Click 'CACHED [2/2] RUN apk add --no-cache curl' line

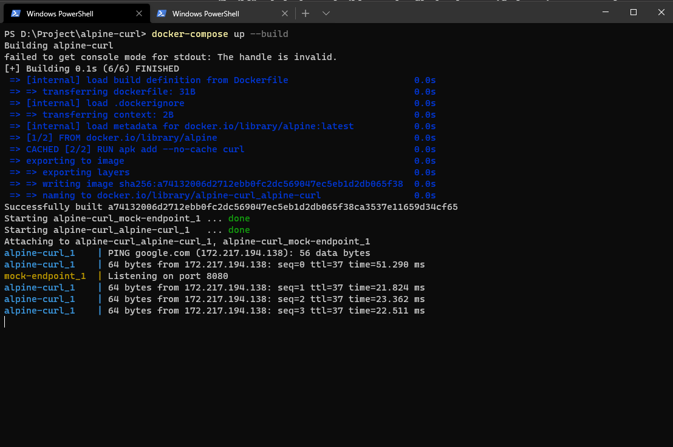click(x=222, y=150)
